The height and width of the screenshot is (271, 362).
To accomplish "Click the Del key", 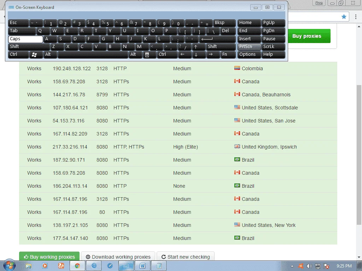I will point(228,31).
